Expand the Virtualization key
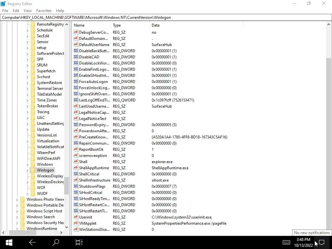This screenshot has height=249, width=332. pyautogui.click(x=27, y=141)
